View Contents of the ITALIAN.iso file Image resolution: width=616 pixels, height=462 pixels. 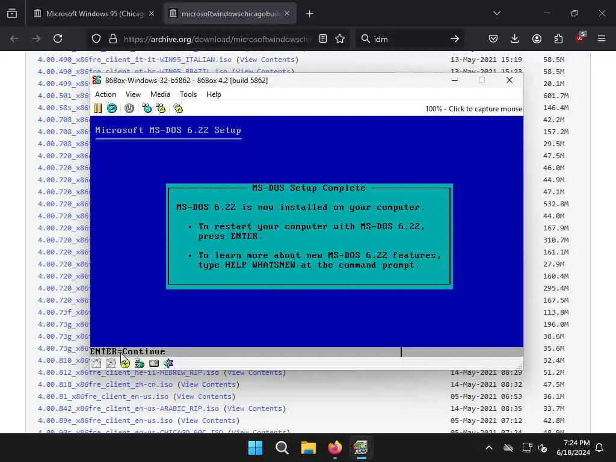click(x=267, y=60)
